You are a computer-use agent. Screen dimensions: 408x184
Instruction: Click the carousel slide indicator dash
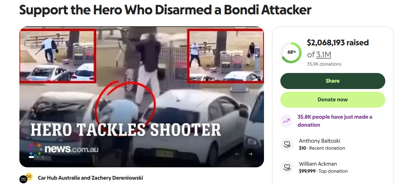31,157
